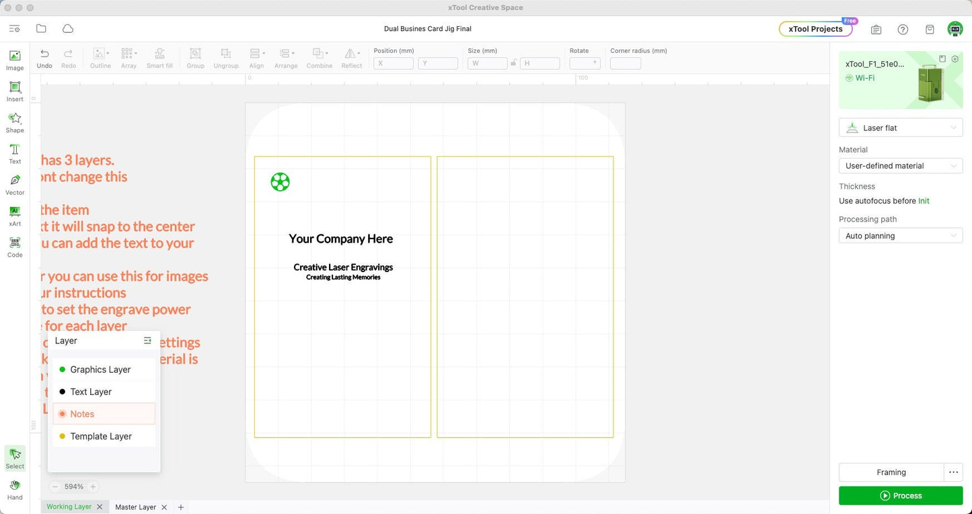Open the Insert tool
Image resolution: width=972 pixels, height=514 pixels.
15,91
